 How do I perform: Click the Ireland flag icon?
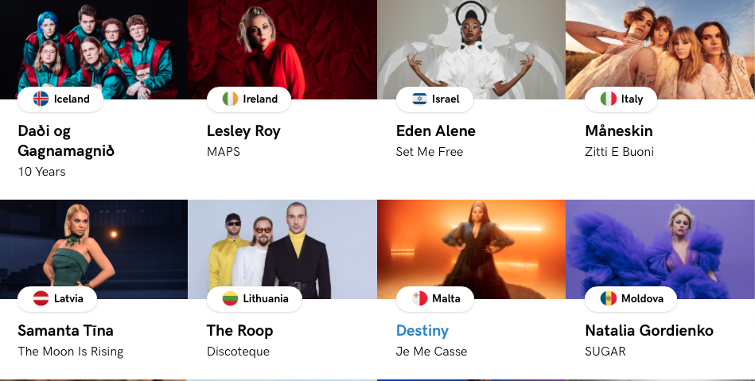coord(230,99)
